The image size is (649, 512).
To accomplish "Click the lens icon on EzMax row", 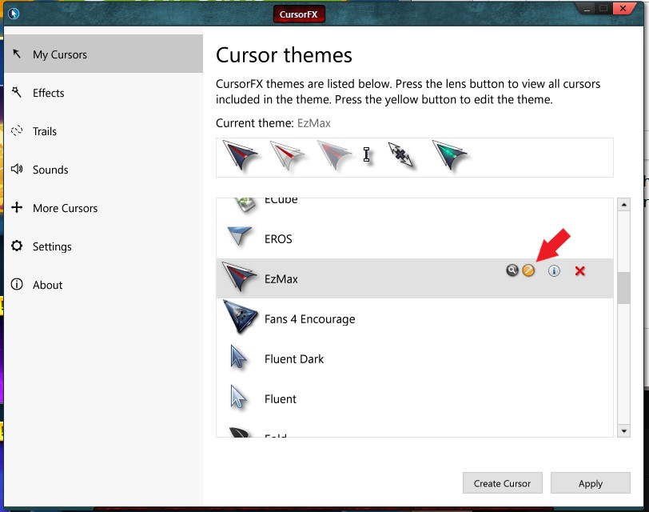I will 512,270.
